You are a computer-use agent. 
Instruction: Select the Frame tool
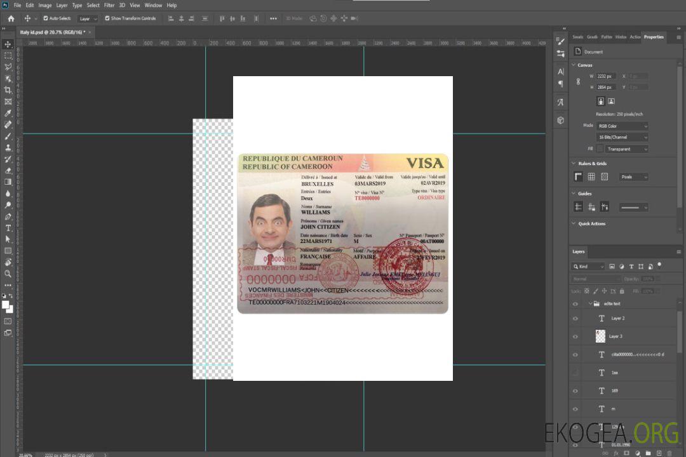(x=8, y=102)
